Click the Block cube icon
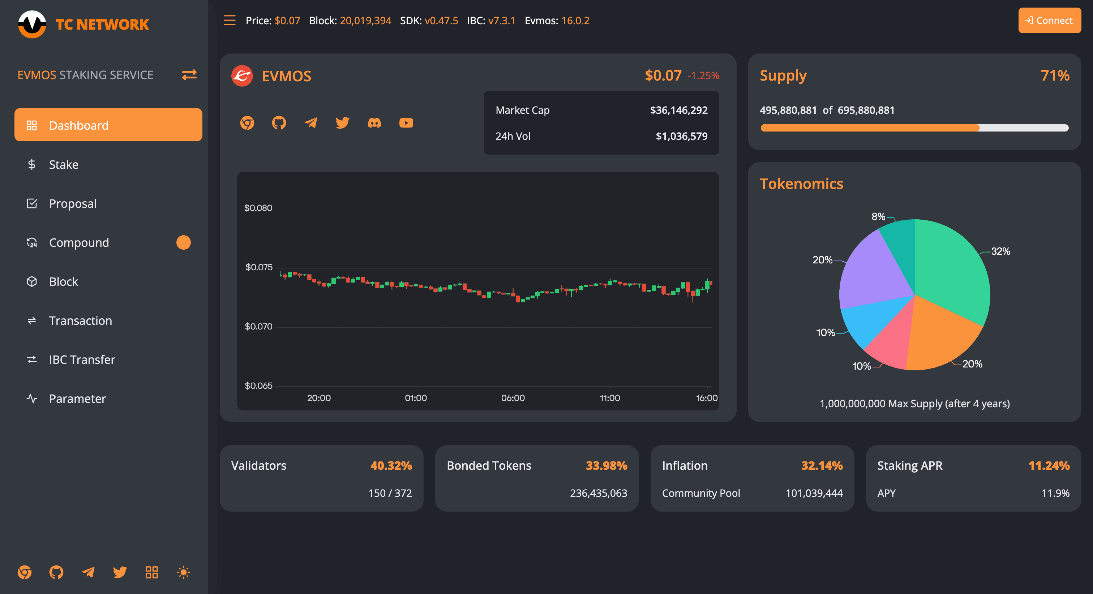 click(32, 281)
